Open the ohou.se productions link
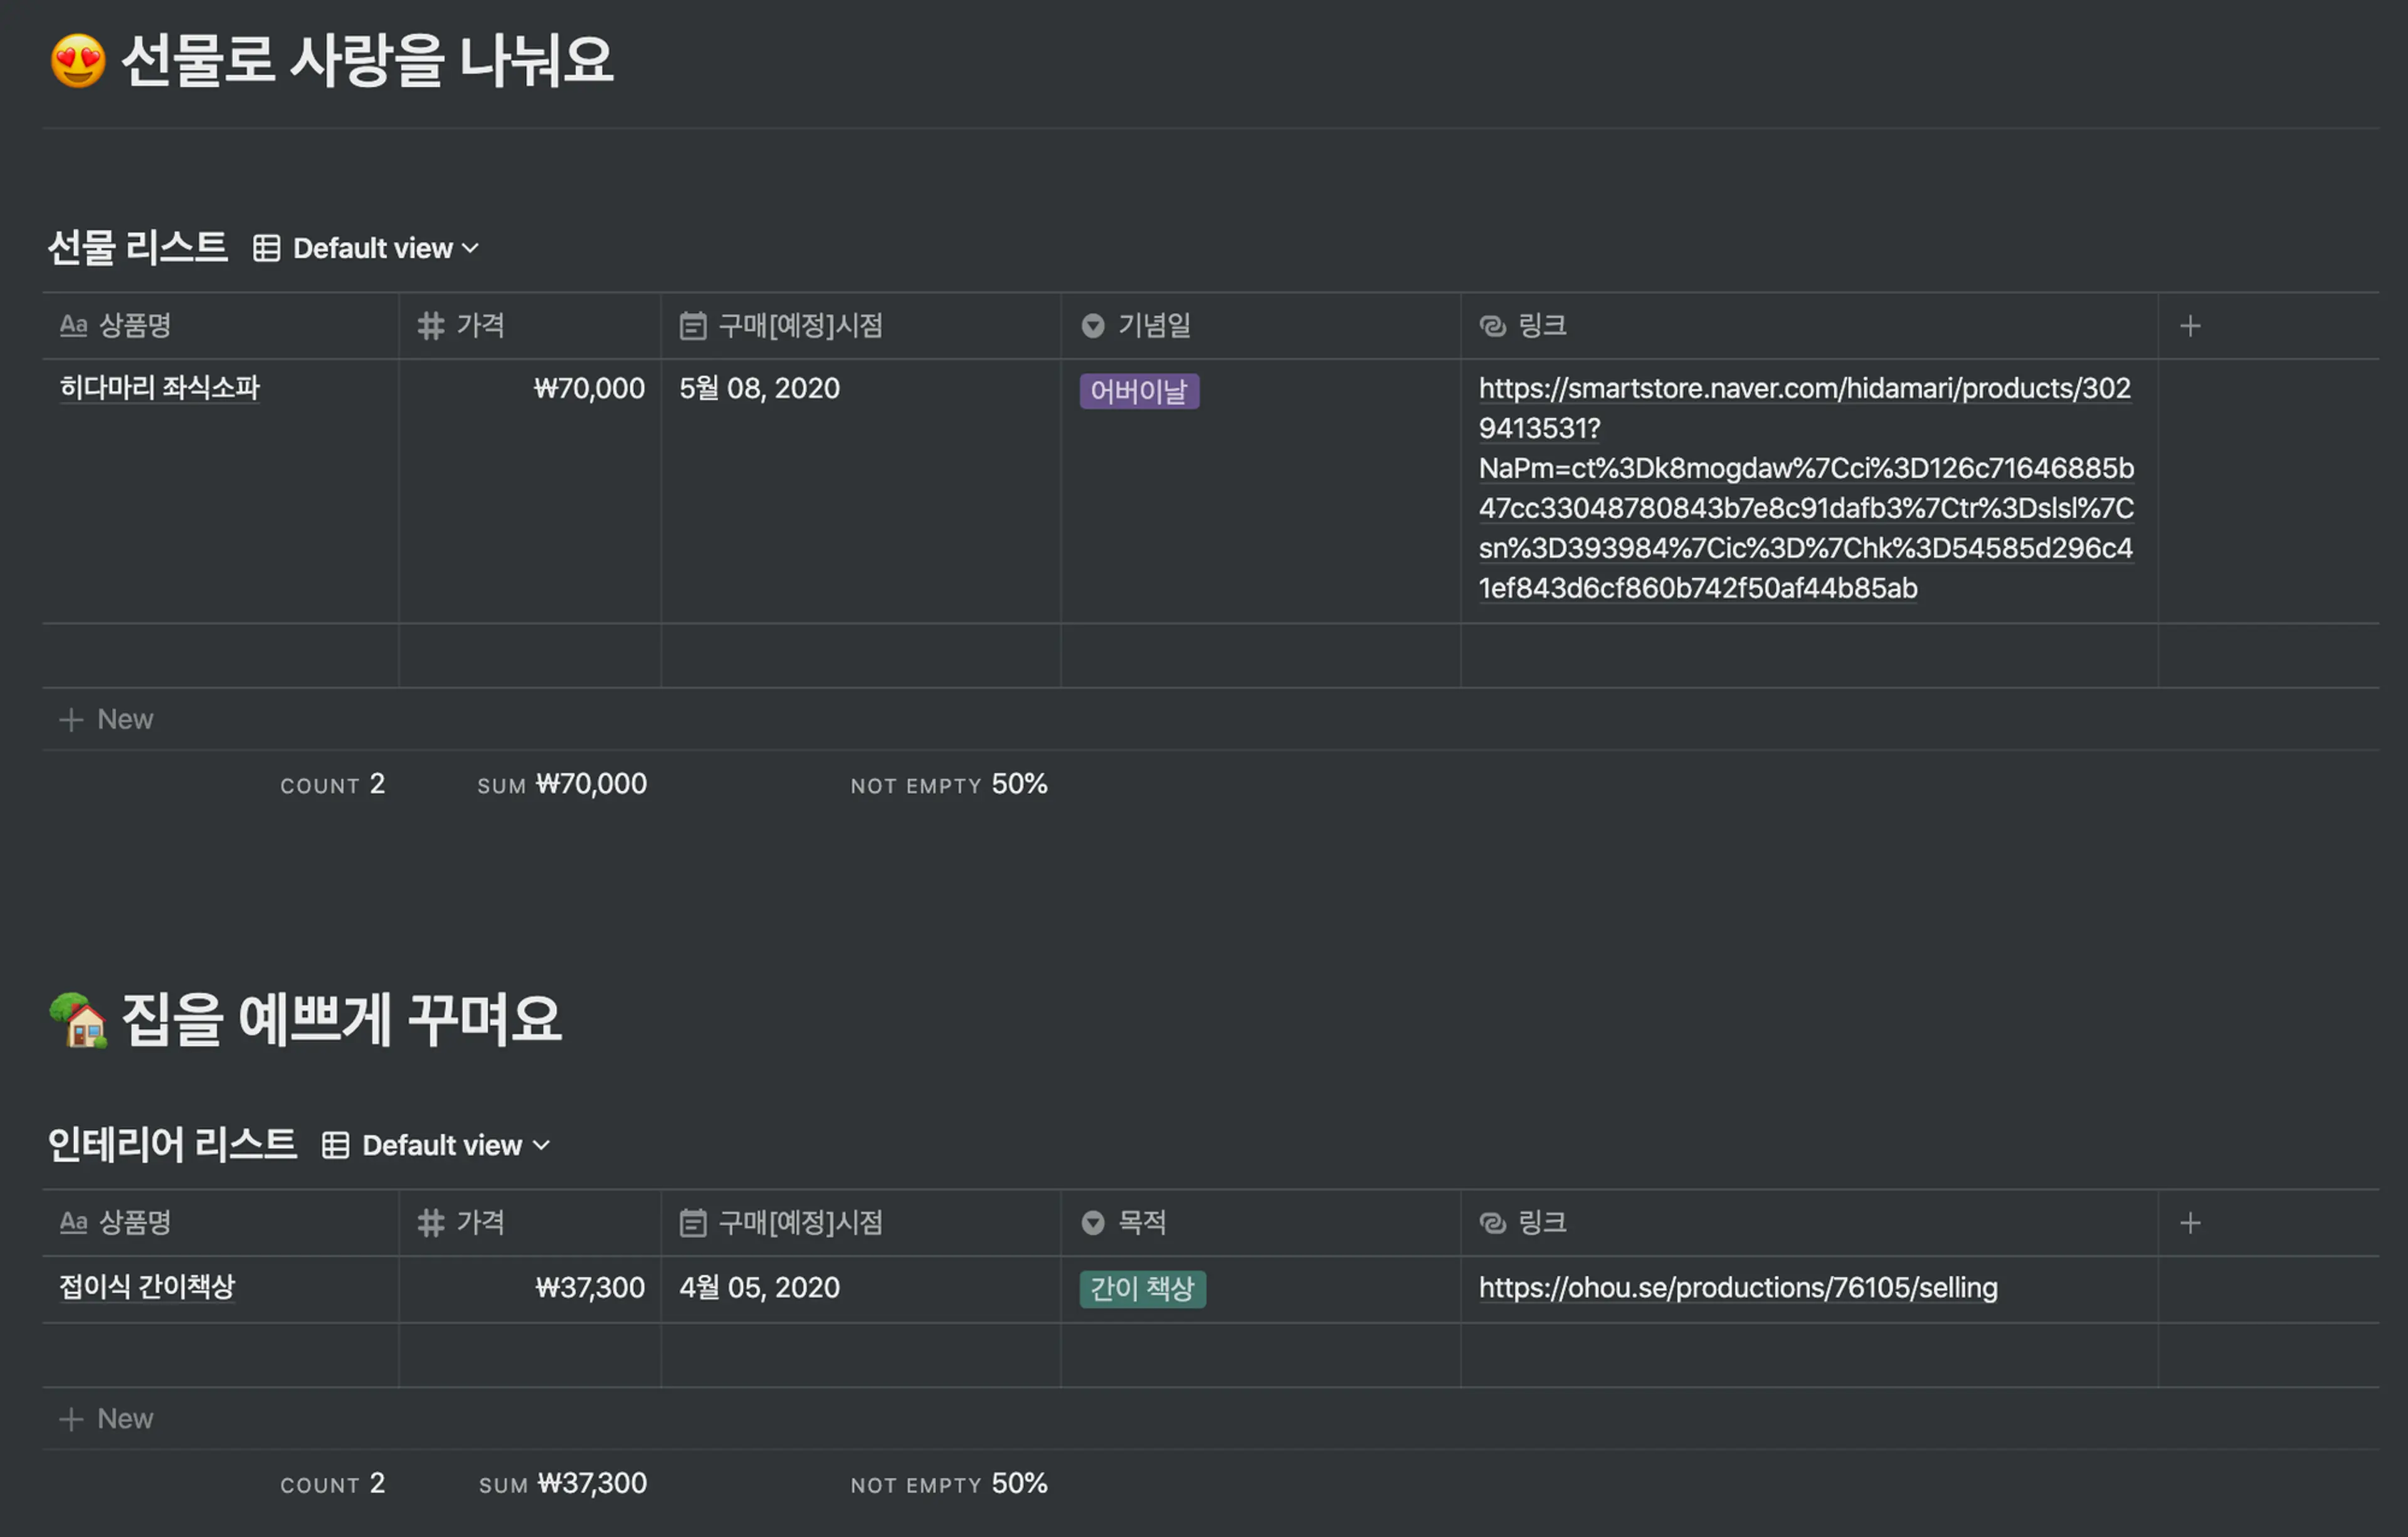The width and height of the screenshot is (2408, 1537). (1738, 1288)
